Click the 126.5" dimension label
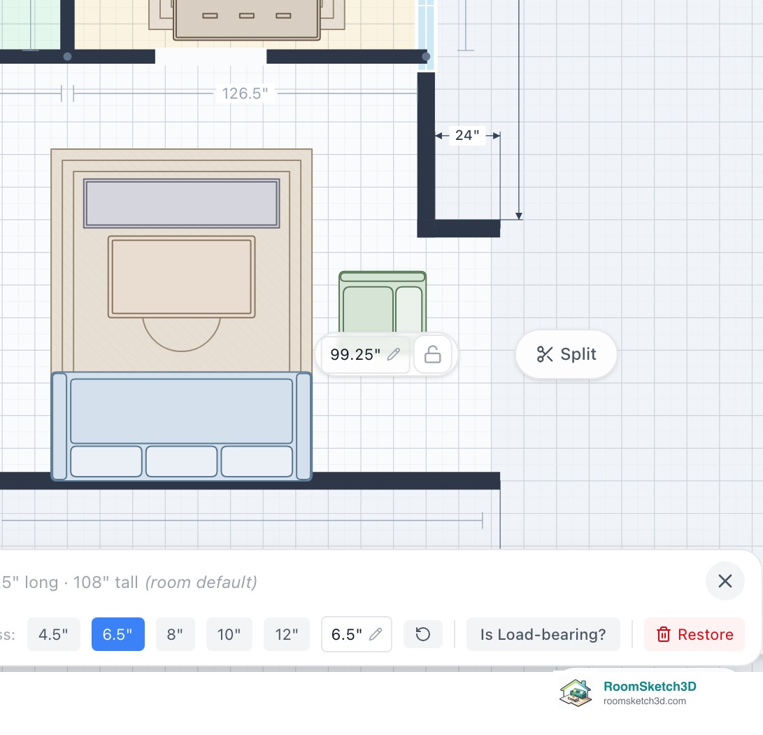 point(245,93)
